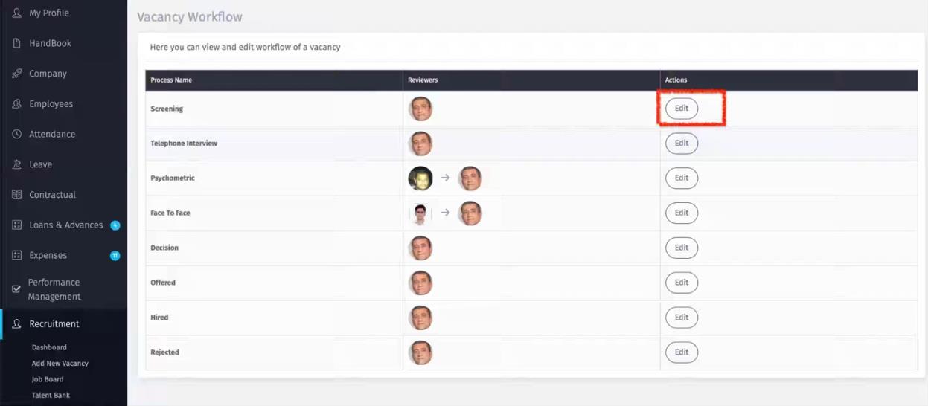Click the Leave sidebar icon
This screenshot has height=406, width=928.
point(16,164)
